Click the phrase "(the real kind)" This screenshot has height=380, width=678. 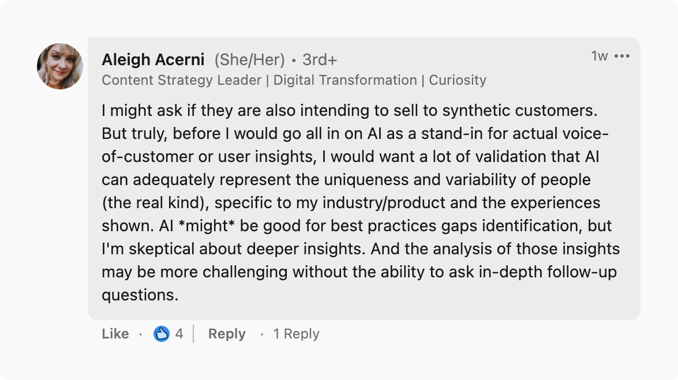[x=152, y=203]
